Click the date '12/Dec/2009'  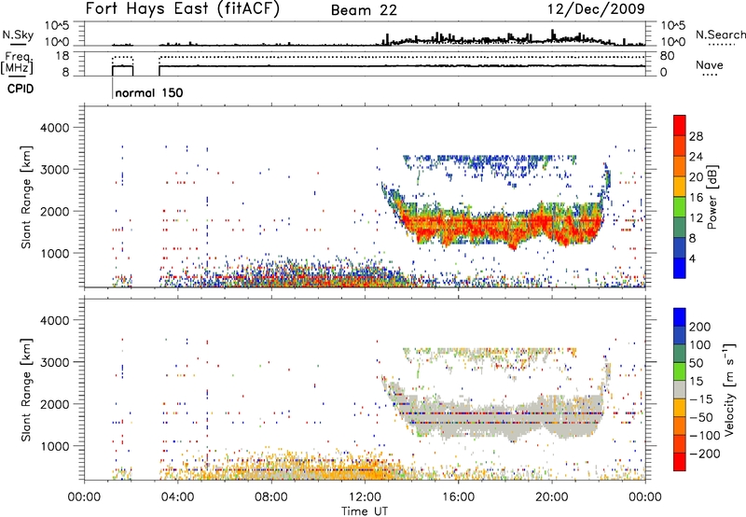click(596, 9)
